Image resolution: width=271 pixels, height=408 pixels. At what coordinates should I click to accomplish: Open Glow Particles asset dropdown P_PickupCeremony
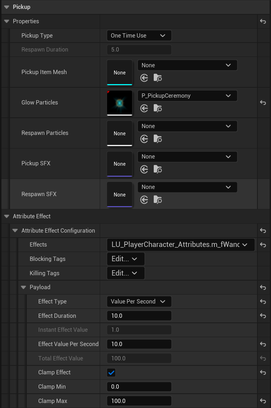tap(187, 96)
